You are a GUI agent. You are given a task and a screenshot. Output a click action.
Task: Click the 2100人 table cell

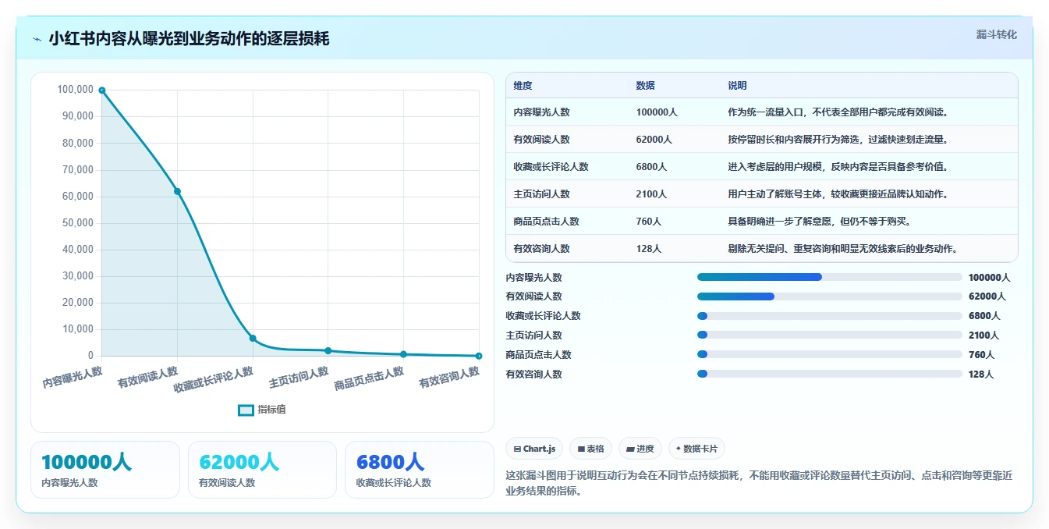(651, 194)
